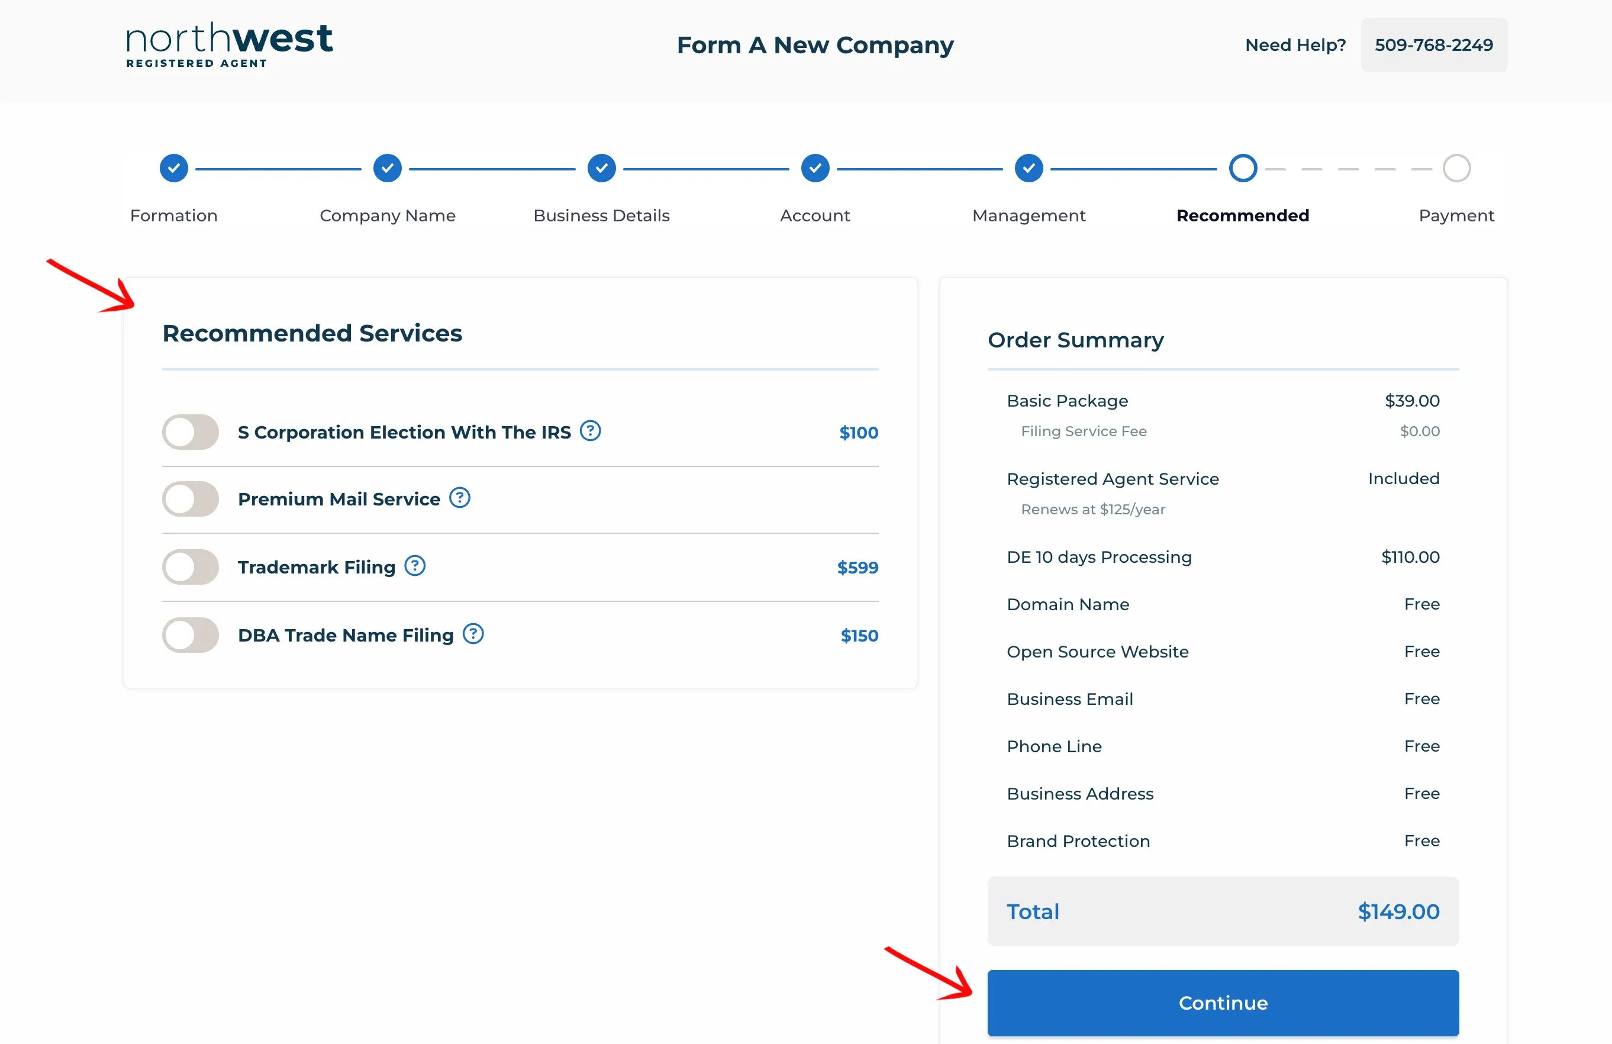Open the Company Name step label
This screenshot has width=1612, height=1044.
point(388,215)
